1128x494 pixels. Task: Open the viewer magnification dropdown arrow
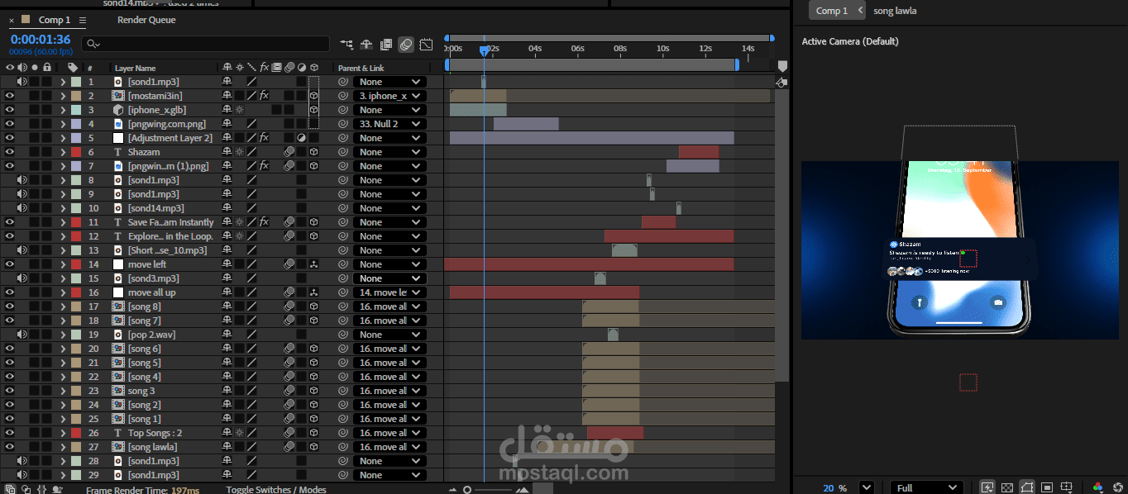pos(866,487)
